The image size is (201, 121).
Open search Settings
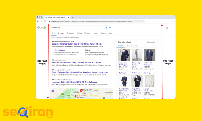(x=104, y=33)
